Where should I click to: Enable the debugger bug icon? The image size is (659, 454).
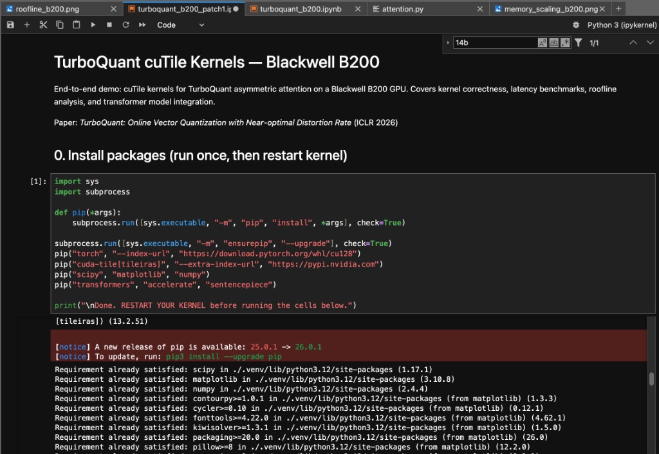click(575, 25)
